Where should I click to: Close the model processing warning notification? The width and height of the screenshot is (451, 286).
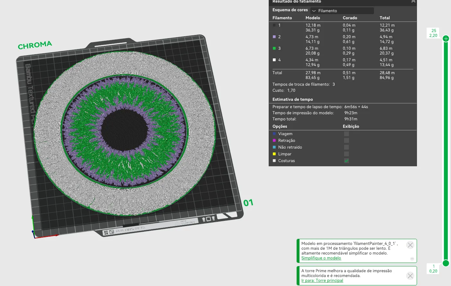410,245
